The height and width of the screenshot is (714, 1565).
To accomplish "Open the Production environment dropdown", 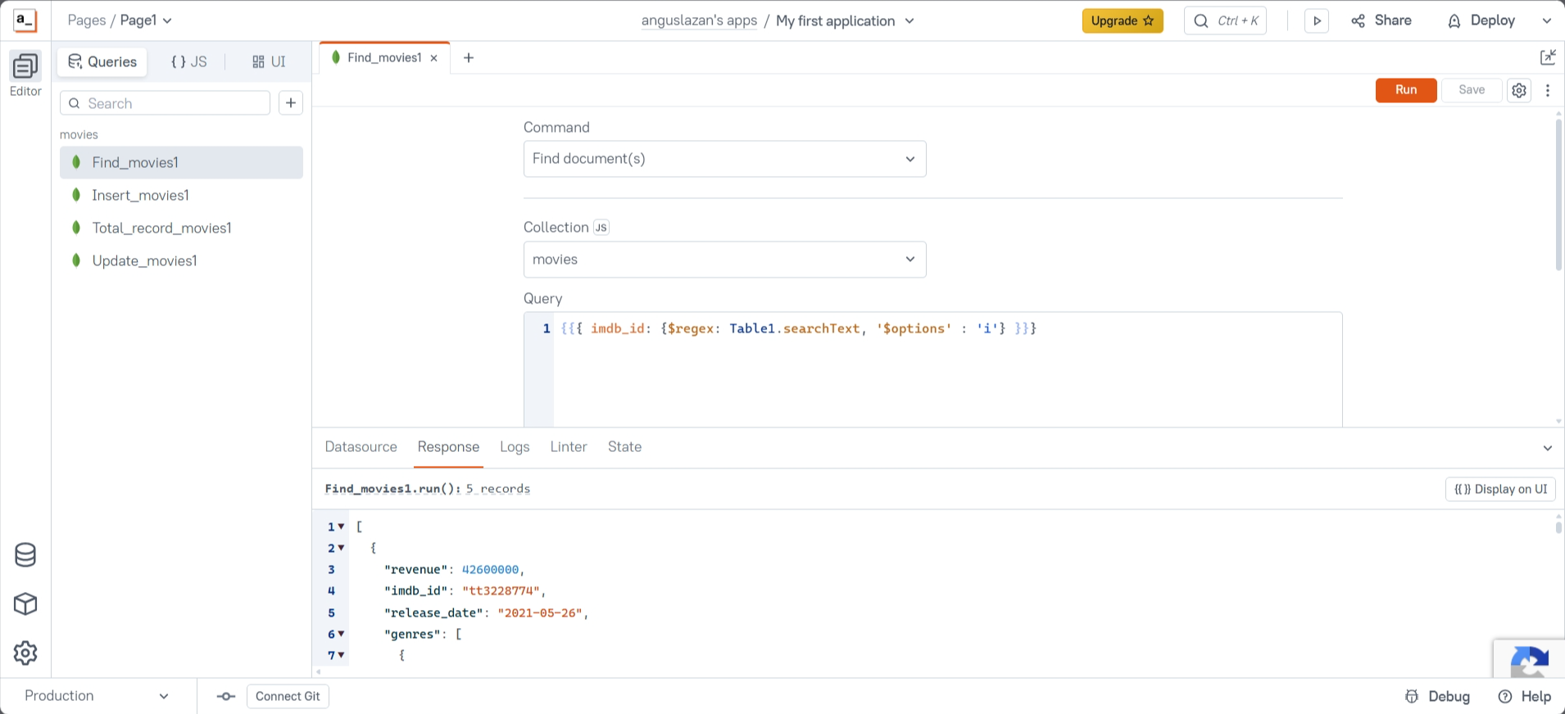I will click(97, 696).
